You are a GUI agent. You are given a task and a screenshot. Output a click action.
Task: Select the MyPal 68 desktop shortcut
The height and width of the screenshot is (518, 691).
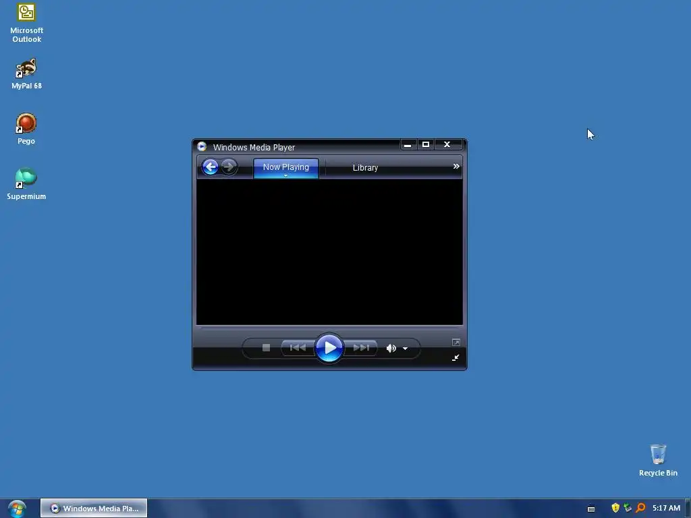point(26,74)
